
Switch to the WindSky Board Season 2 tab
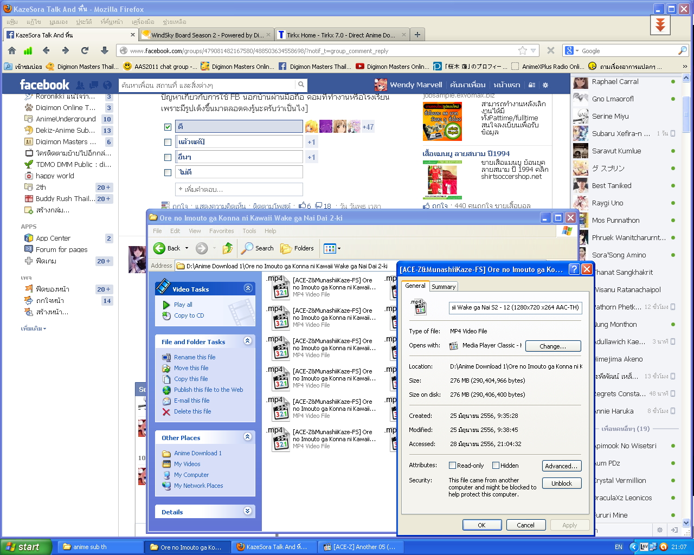point(206,35)
